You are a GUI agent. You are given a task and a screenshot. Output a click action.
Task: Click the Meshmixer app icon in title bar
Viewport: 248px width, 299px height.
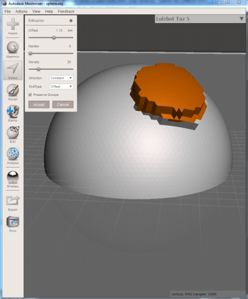[4, 4]
